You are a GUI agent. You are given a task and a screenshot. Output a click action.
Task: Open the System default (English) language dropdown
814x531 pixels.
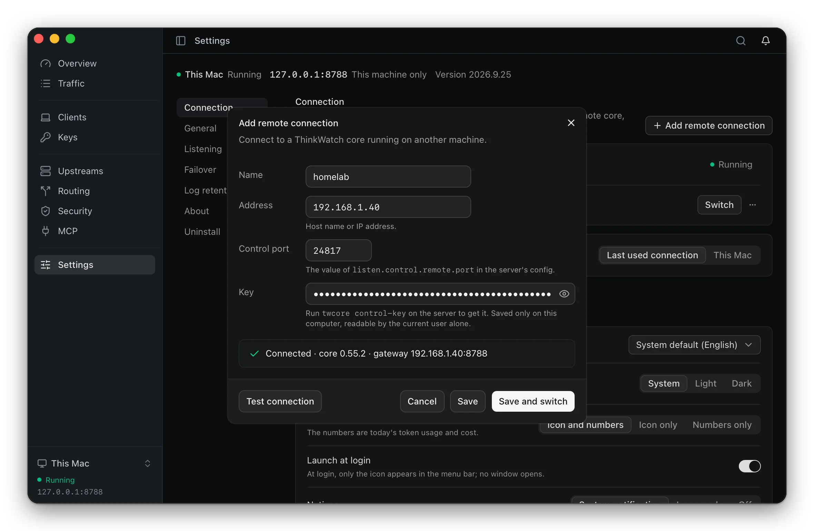(x=694, y=345)
